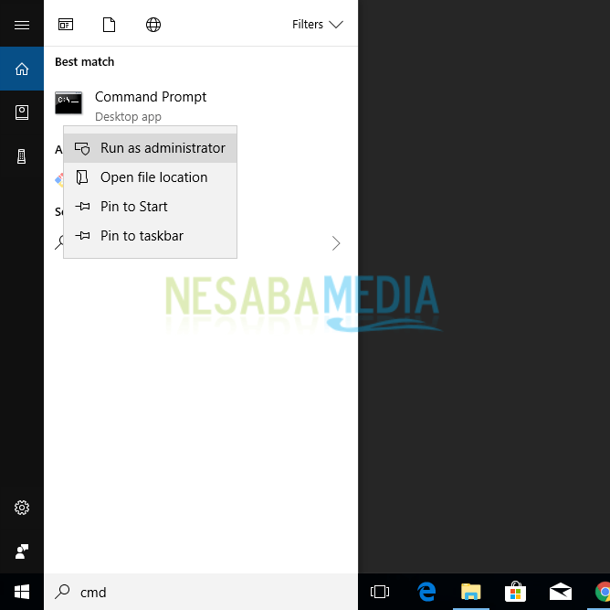Viewport: 610px width, 610px height.
Task: Choose Run as administrator
Action: (x=150, y=148)
